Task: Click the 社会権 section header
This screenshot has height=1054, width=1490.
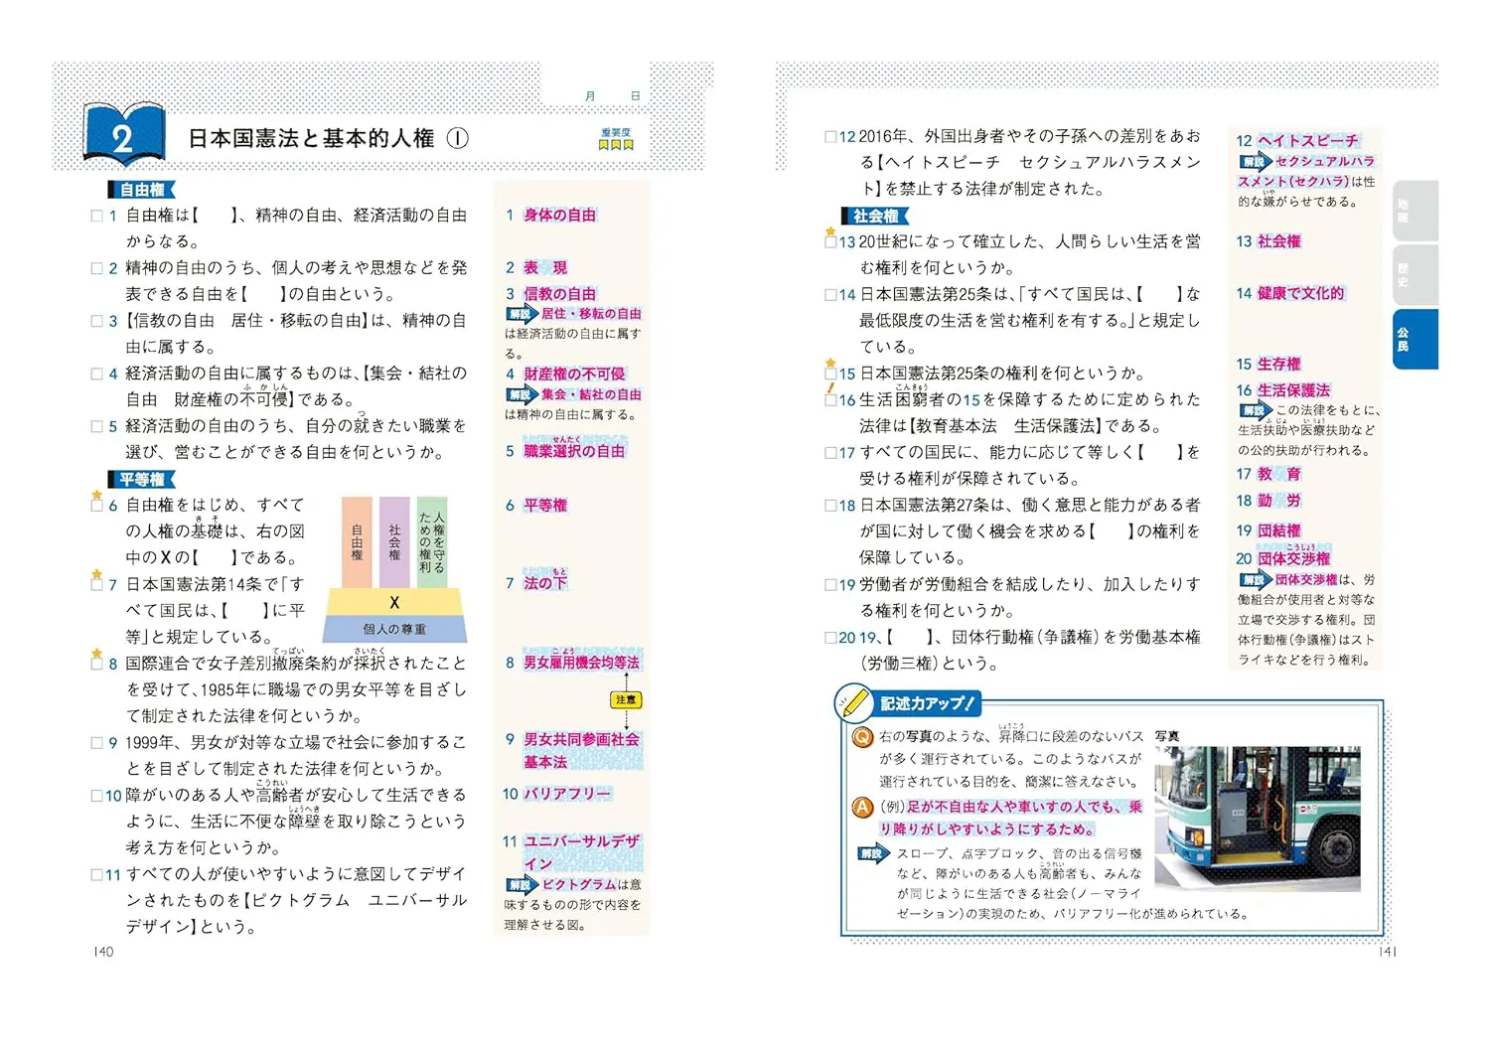Action: click(x=875, y=216)
